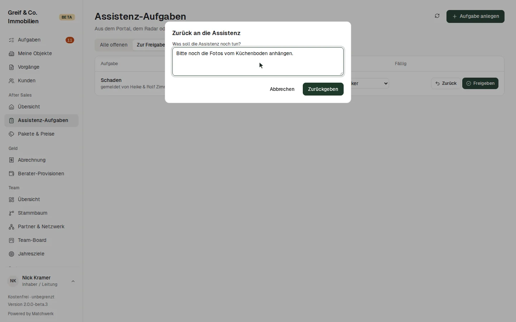This screenshot has width=516, height=322.
Task: Click the Aufgabe column header
Action: pos(109,64)
